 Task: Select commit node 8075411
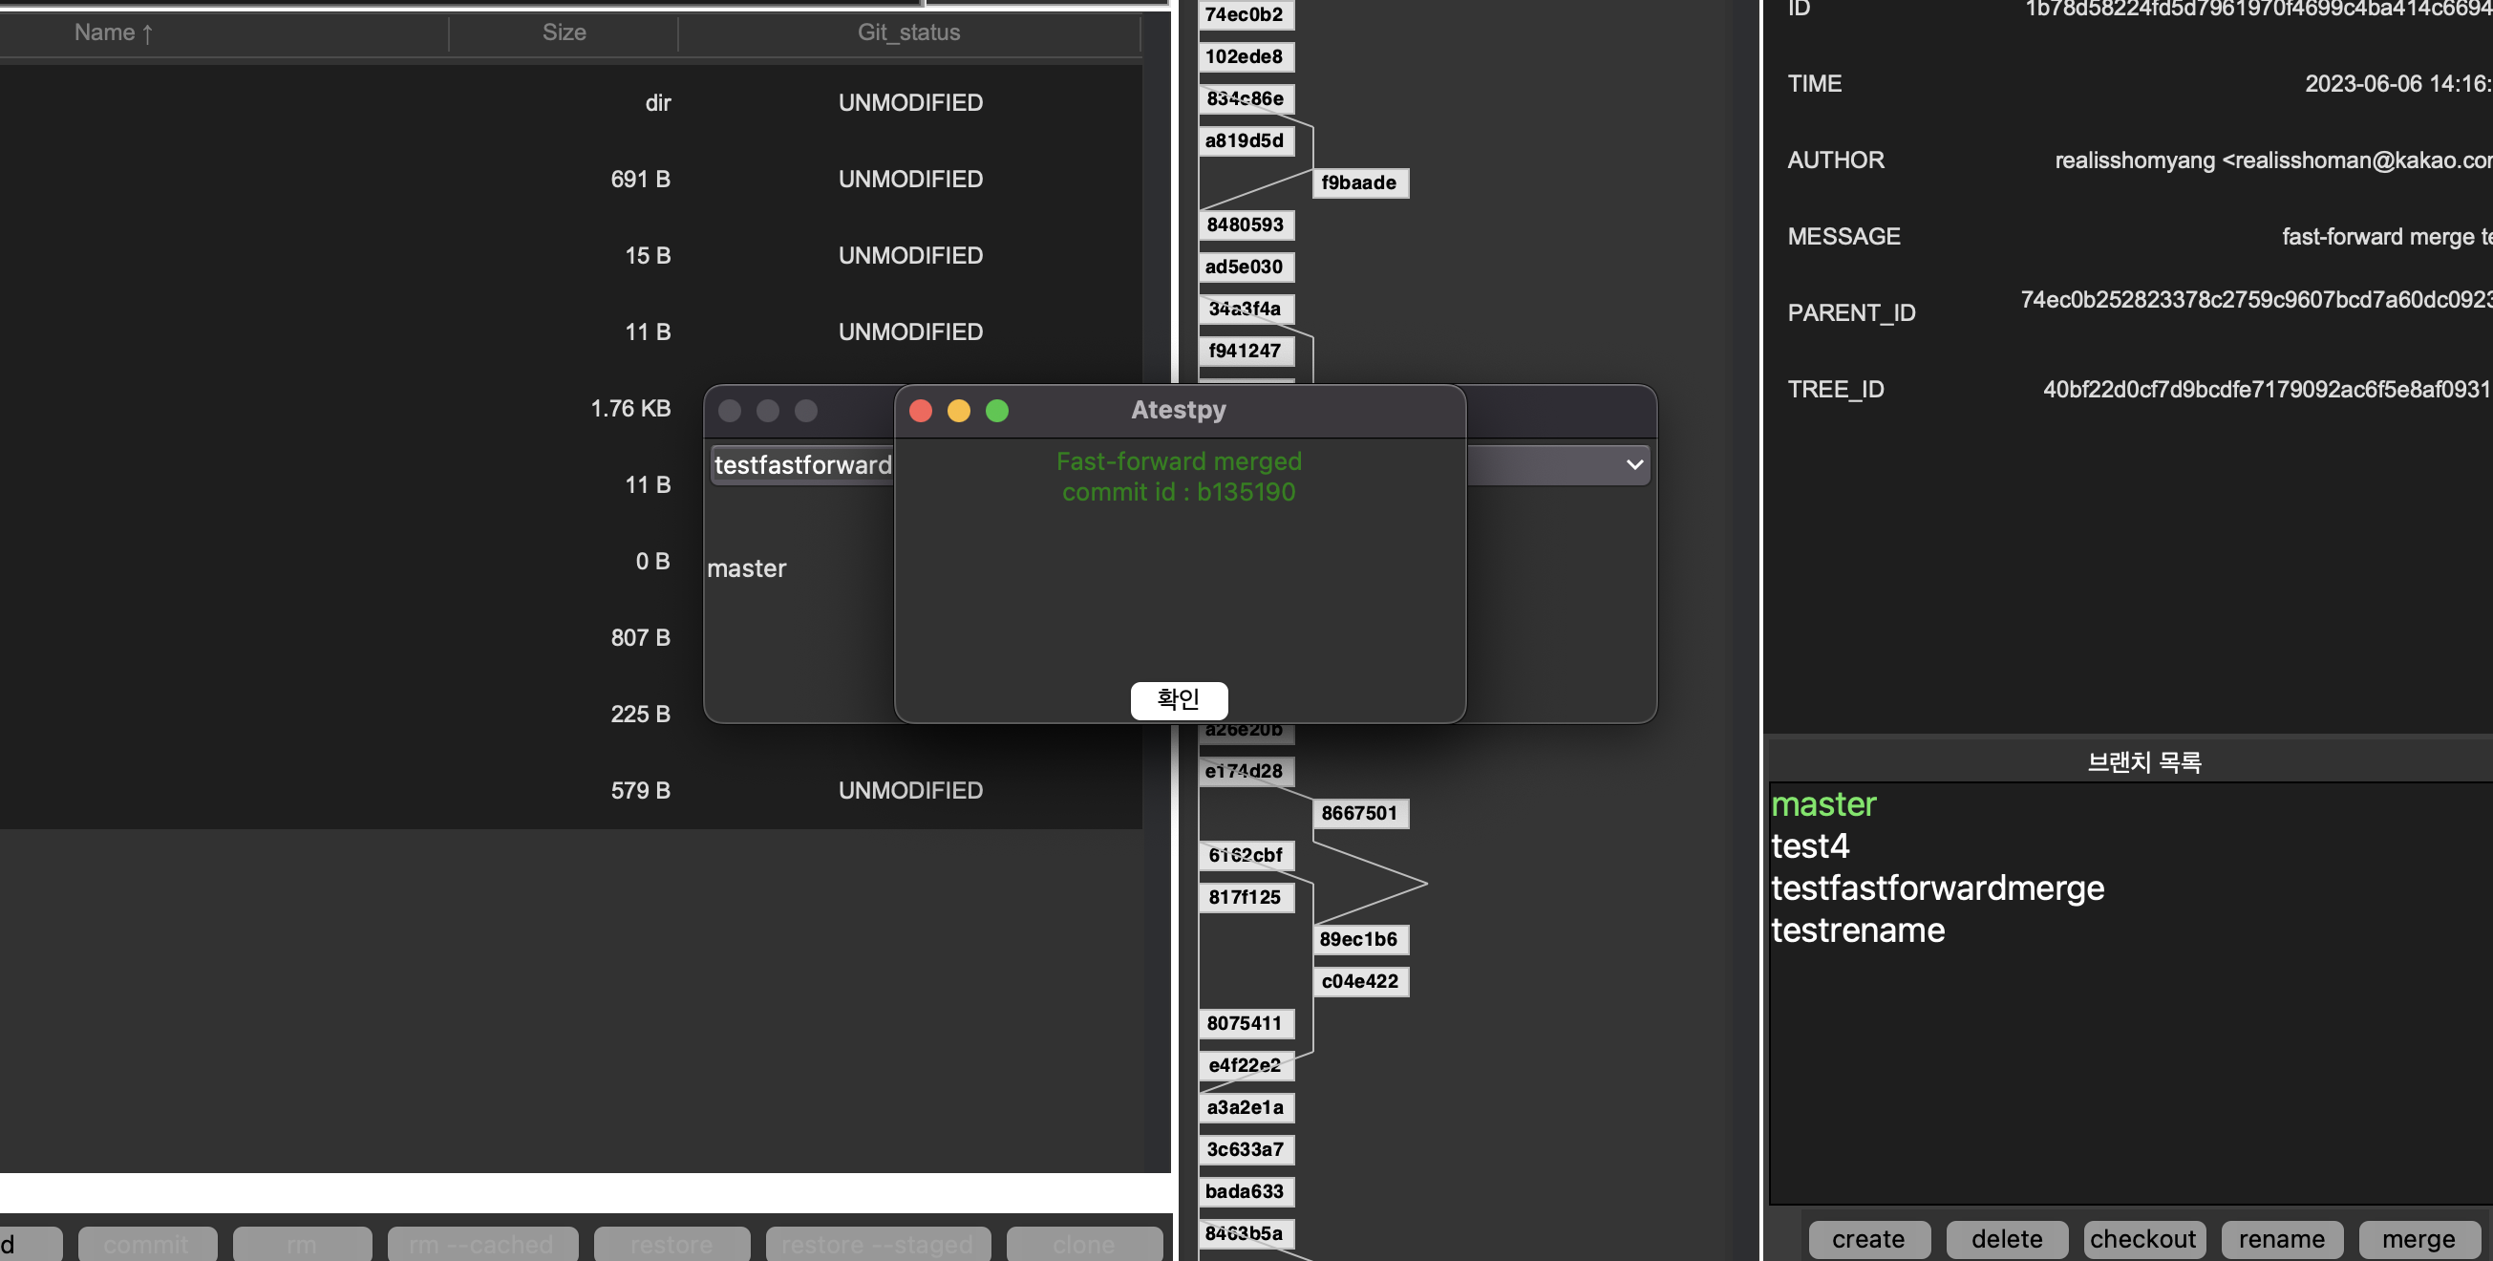[x=1244, y=1023]
